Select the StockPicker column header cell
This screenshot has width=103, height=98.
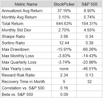coord(64,4)
